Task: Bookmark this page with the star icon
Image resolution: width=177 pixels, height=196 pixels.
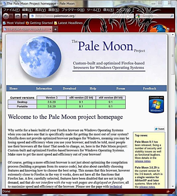Action: click(128, 16)
